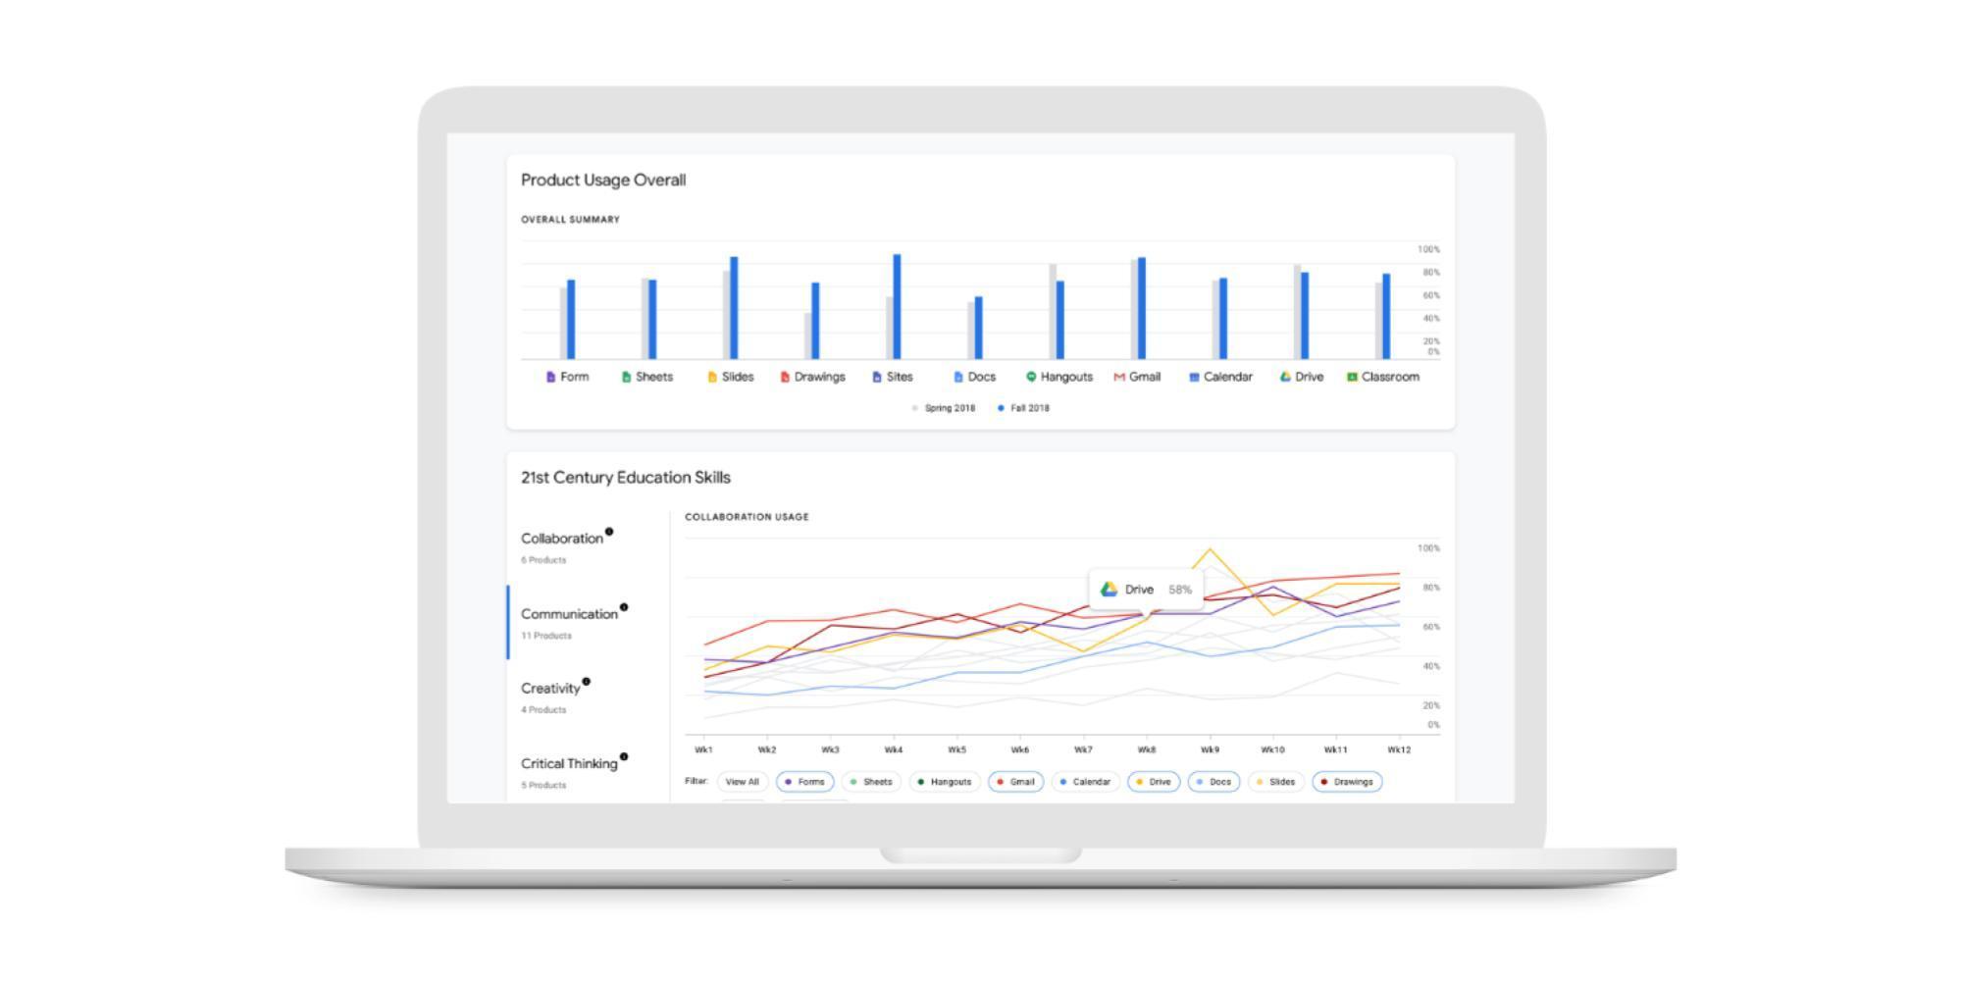This screenshot has width=1962, height=981.
Task: Click the Sites product icon
Action: pyautogui.click(x=877, y=377)
